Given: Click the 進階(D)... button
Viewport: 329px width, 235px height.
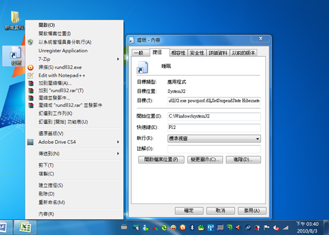Looking at the screenshot, I should 243,160.
